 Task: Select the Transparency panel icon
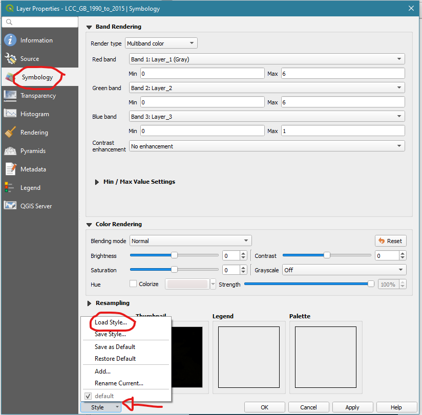tap(10, 96)
